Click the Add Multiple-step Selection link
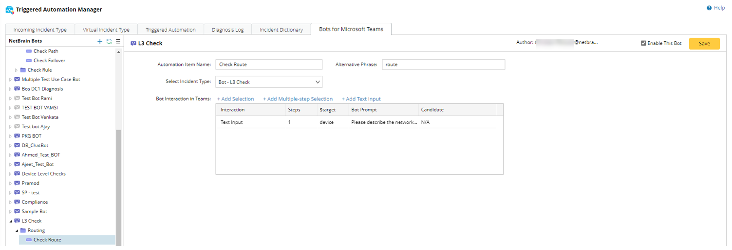The height and width of the screenshot is (250, 732). (298, 99)
